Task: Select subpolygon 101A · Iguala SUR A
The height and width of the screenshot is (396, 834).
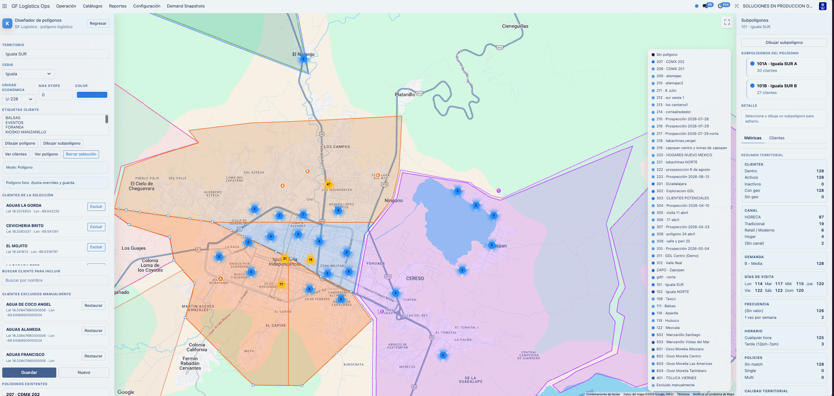Action: click(x=786, y=67)
